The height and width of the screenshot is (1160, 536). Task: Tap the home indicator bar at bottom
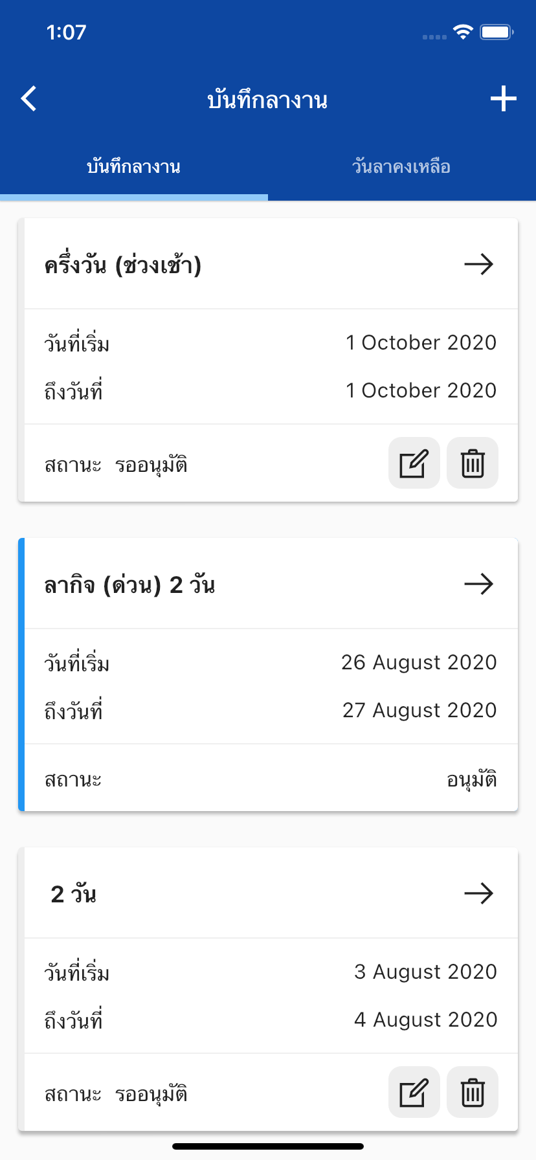tap(268, 1146)
